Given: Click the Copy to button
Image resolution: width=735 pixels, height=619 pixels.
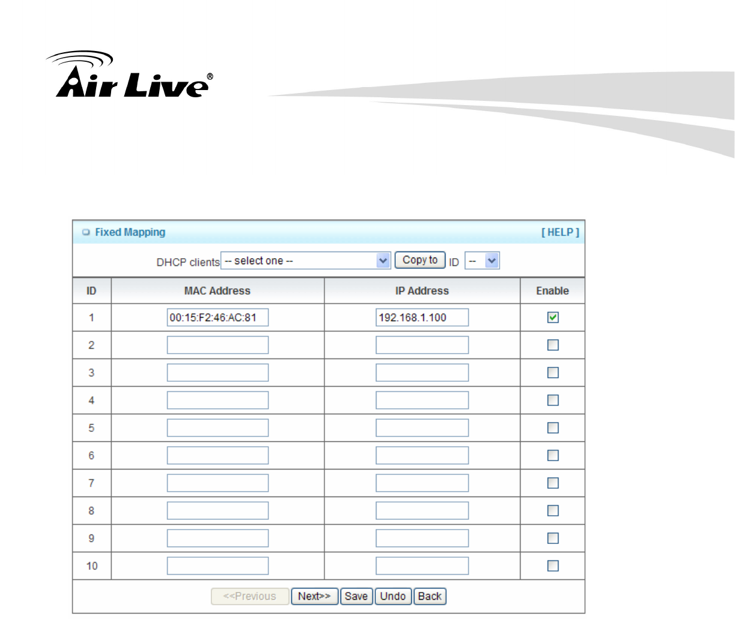Looking at the screenshot, I should pos(420,260).
